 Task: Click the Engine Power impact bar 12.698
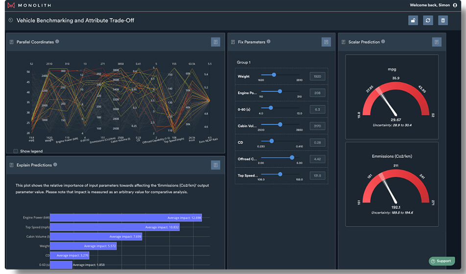point(126,218)
